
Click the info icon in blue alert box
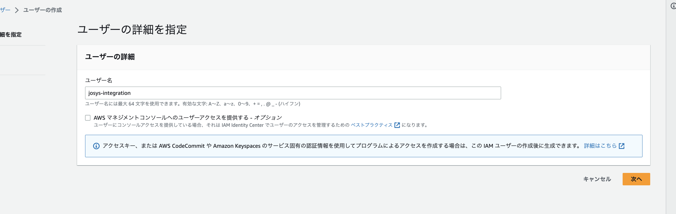(x=96, y=146)
